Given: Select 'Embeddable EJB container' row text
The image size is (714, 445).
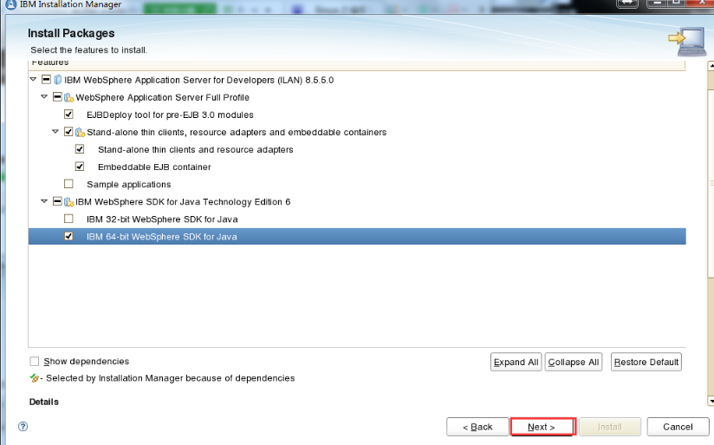Looking at the screenshot, I should [x=154, y=167].
